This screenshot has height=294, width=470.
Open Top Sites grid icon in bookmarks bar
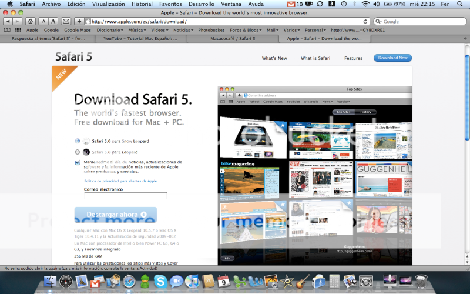click(18, 29)
